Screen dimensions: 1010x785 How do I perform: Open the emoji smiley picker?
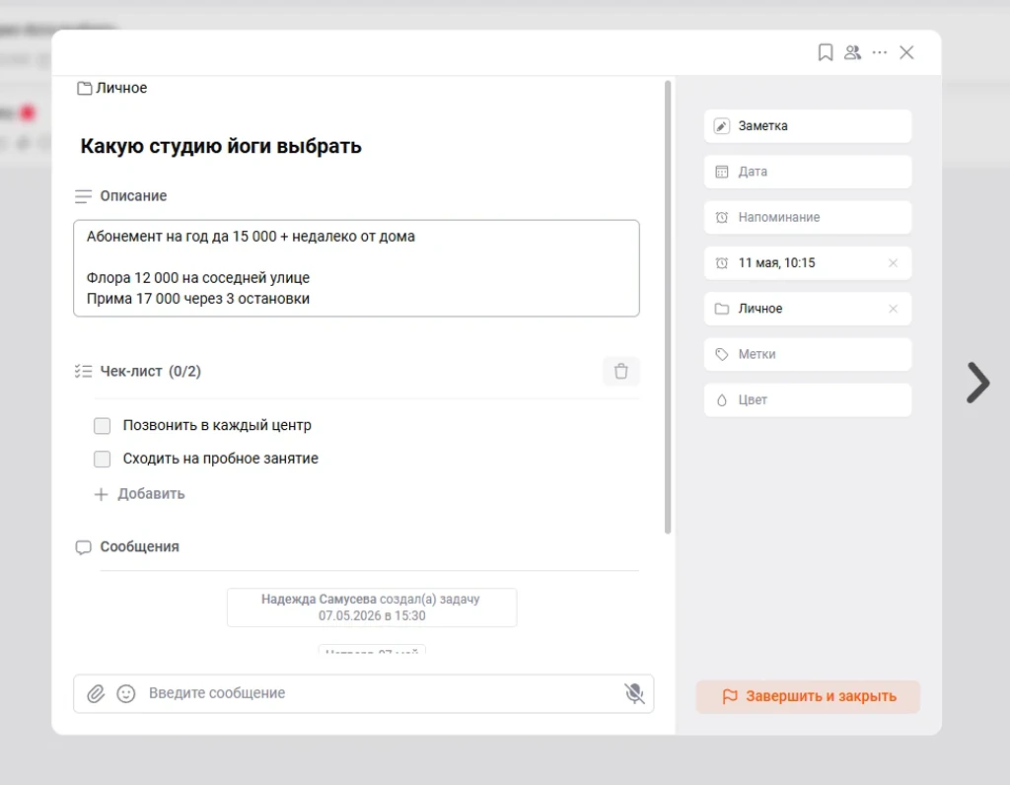(x=125, y=693)
